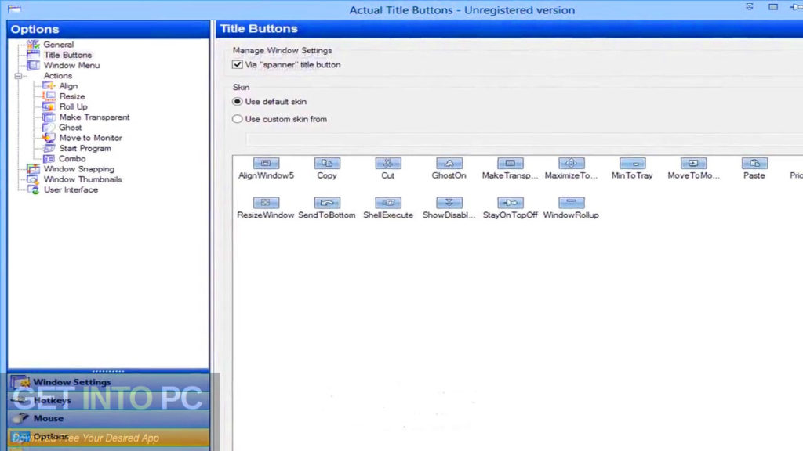Image resolution: width=803 pixels, height=451 pixels.
Task: Click the Move to Monitor icon
Action: click(x=49, y=138)
